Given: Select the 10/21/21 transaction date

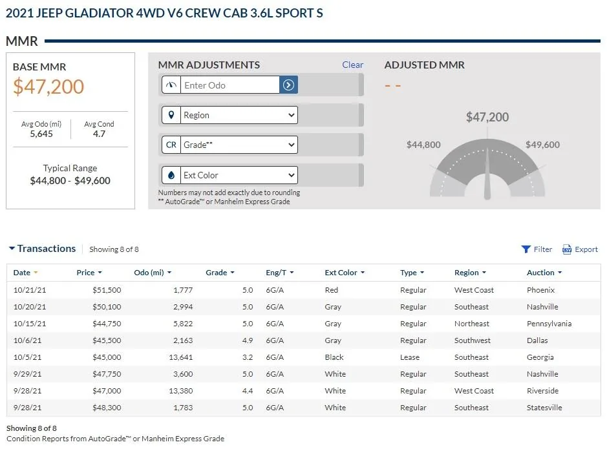Looking at the screenshot, I should point(30,290).
